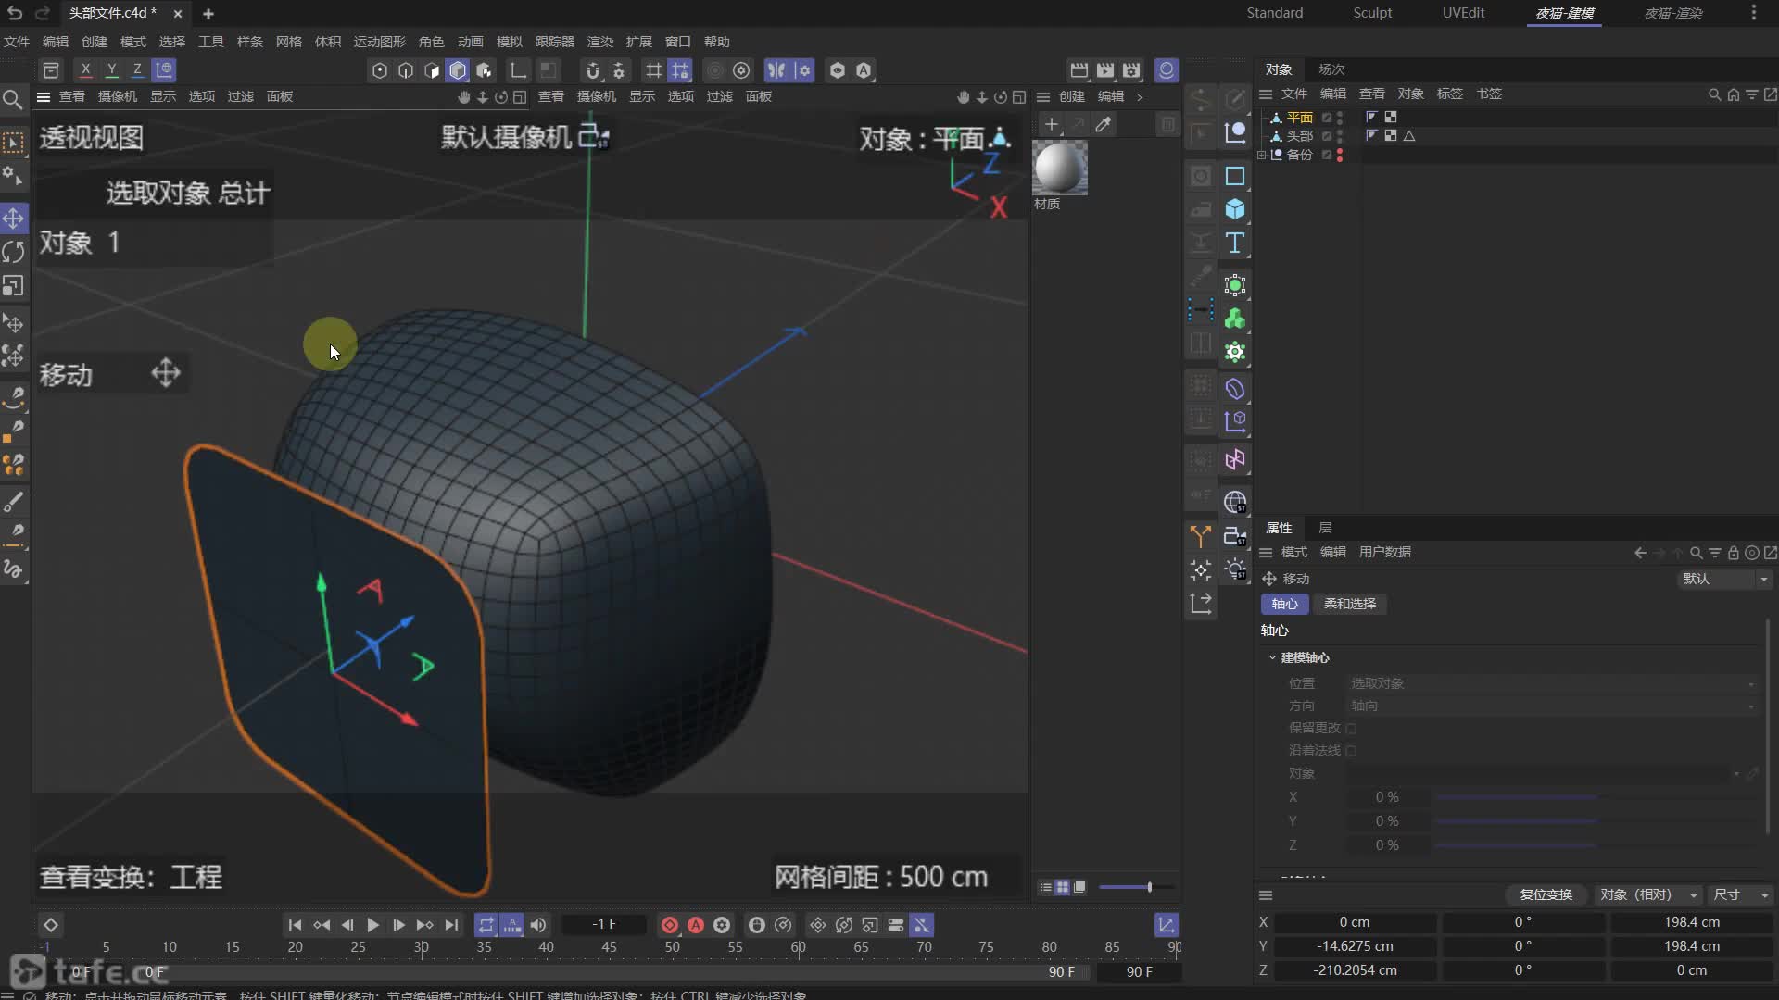Click the new material plus icon
1779x1000 pixels.
(1051, 124)
